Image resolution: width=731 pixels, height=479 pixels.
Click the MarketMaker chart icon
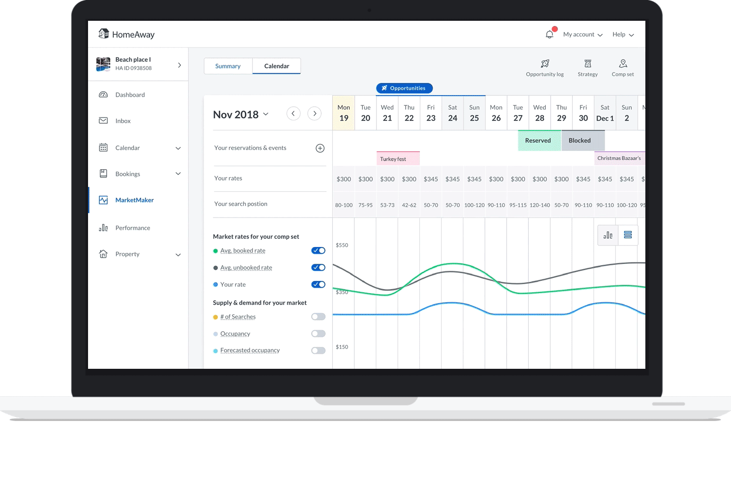coord(103,200)
